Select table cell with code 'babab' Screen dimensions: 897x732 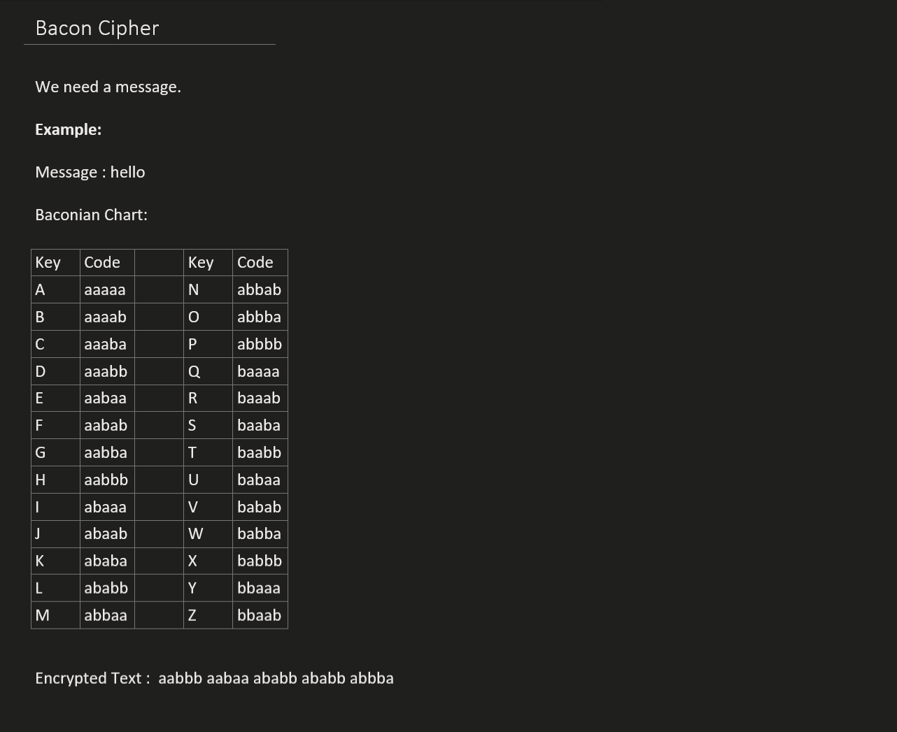click(x=260, y=507)
